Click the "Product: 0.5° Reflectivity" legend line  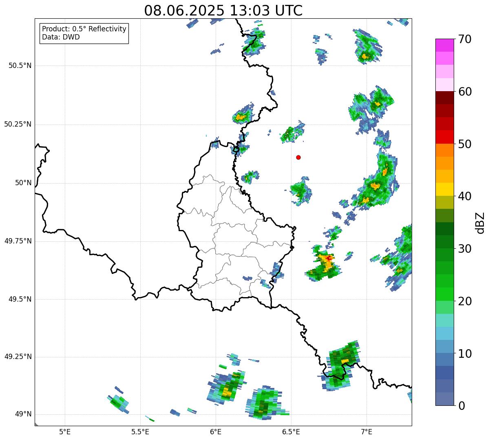click(x=84, y=29)
